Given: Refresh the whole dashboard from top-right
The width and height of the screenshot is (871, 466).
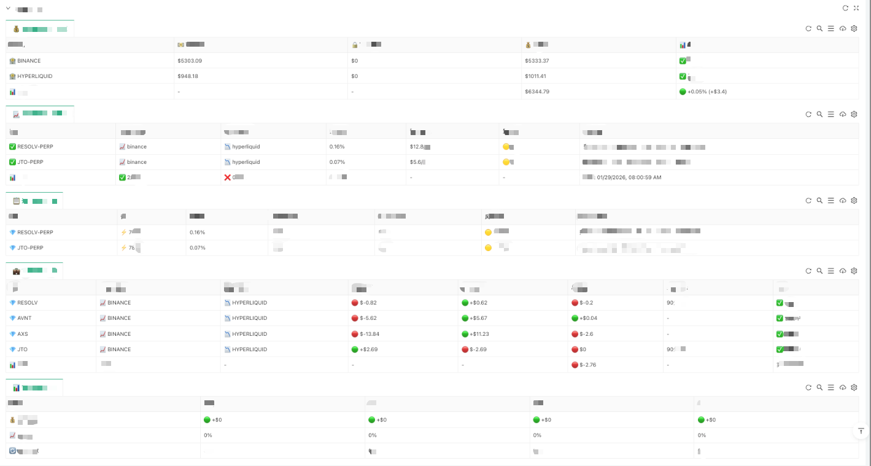Looking at the screenshot, I should coord(845,8).
